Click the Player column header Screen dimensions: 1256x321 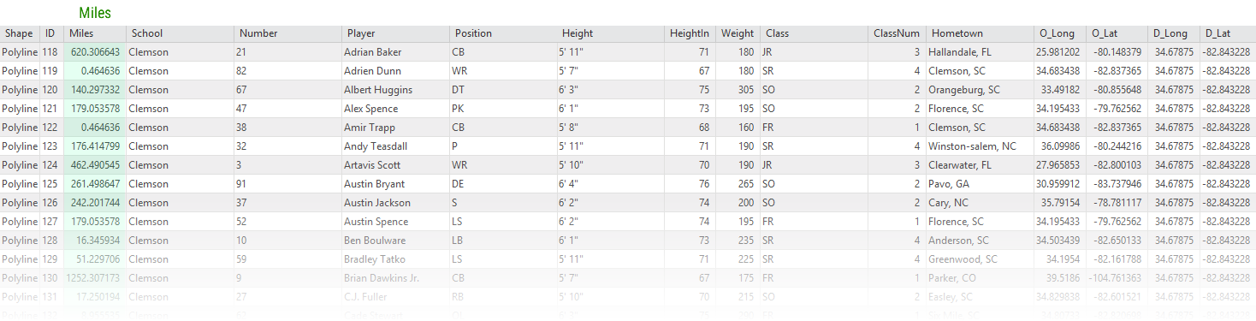click(x=395, y=33)
